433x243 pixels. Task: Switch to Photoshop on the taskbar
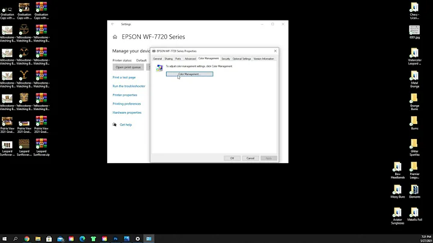click(x=115, y=239)
